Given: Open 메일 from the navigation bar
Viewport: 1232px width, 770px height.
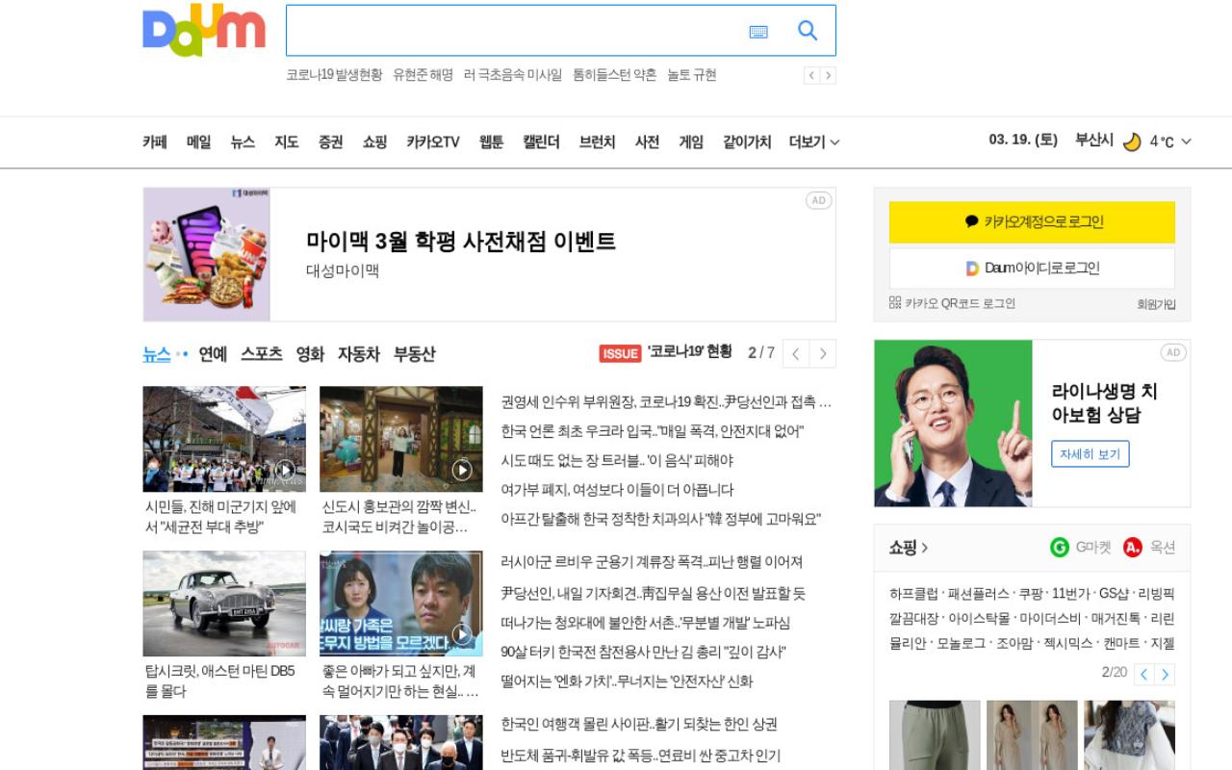Looking at the screenshot, I should point(199,141).
